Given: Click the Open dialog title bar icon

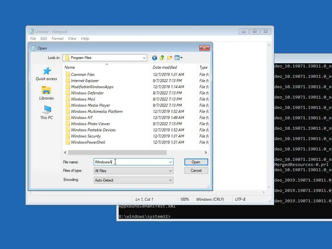Looking at the screenshot, I should tap(34, 48).
